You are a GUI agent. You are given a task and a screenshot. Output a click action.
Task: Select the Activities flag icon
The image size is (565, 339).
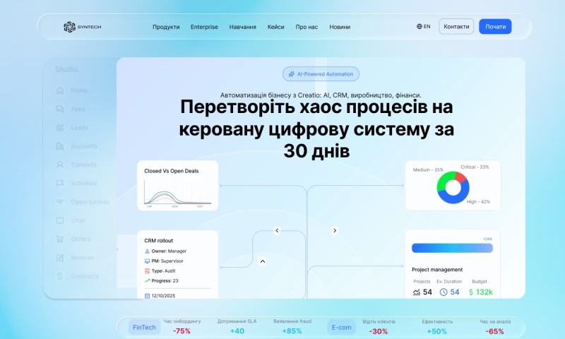coord(60,183)
